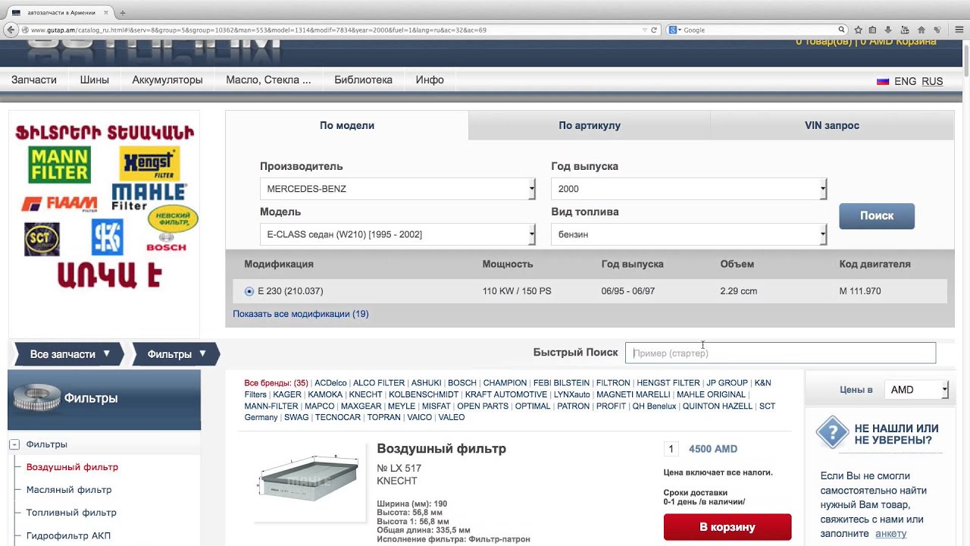This screenshot has height=546, width=970.
Task: Select Масляный фильтр in the sidebar
Action: tap(69, 490)
